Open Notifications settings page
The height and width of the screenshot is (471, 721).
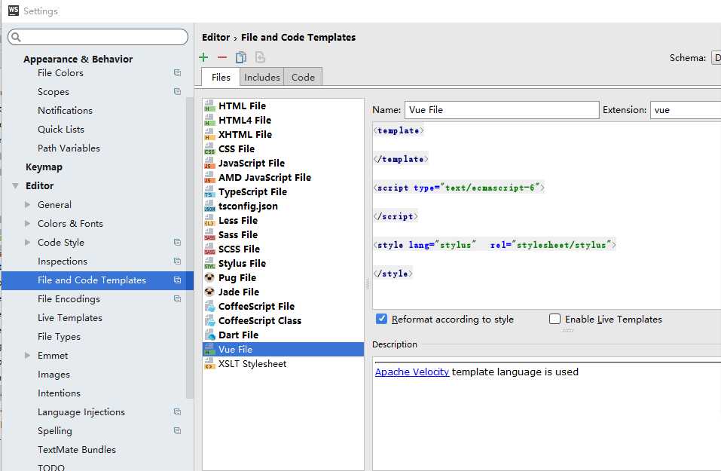pos(66,110)
